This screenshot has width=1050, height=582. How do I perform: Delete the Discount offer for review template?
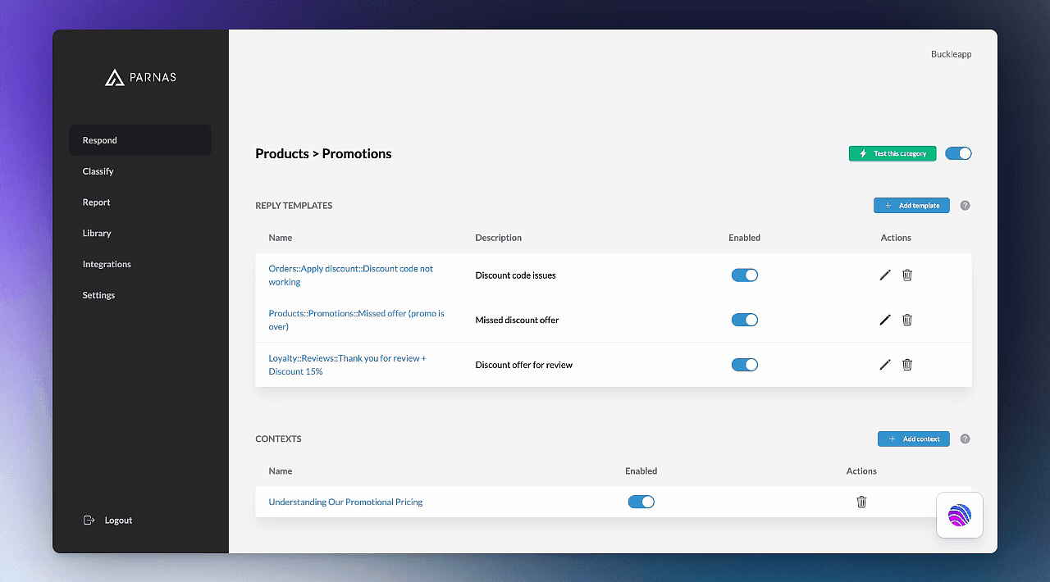pyautogui.click(x=906, y=365)
